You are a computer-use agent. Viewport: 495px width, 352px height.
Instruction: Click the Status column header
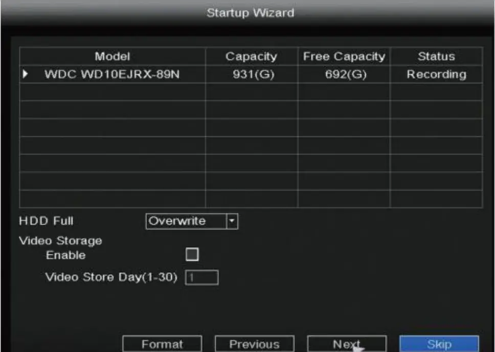437,56
